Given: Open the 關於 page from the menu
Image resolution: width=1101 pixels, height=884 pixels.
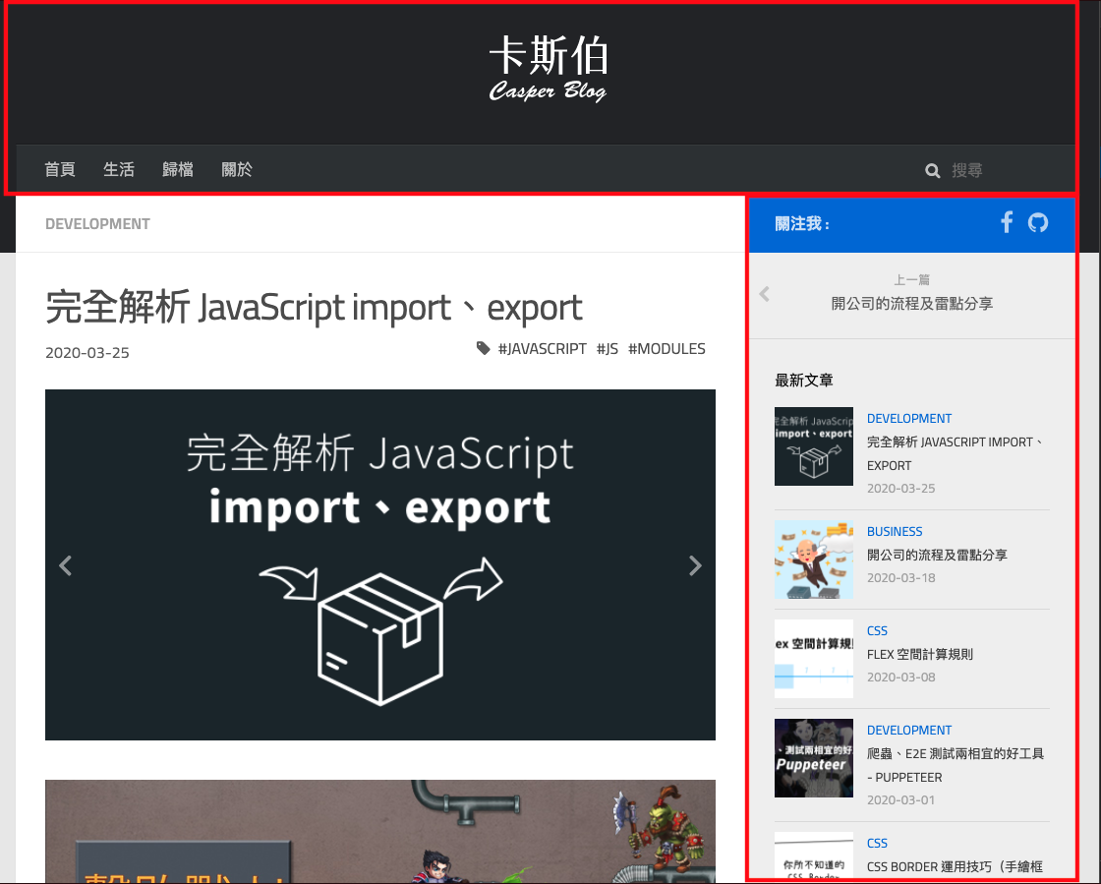Looking at the screenshot, I should pos(237,169).
